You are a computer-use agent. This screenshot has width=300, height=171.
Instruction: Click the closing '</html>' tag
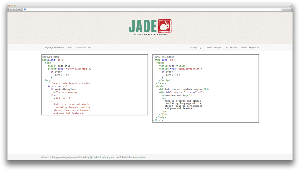pos(158,120)
